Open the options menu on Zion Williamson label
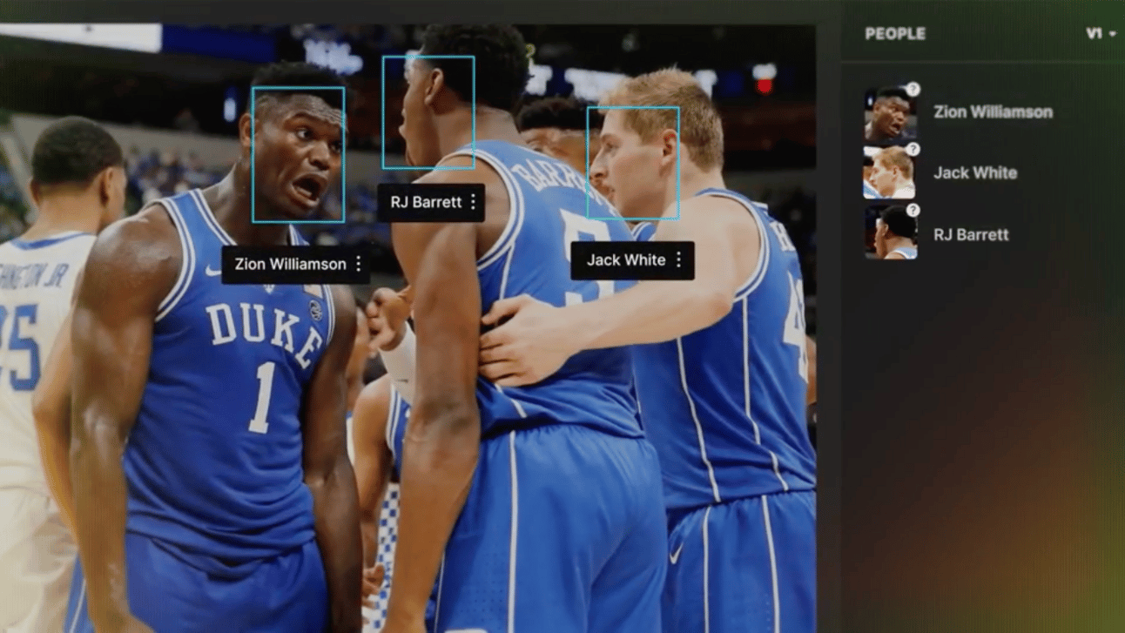Viewport: 1125px width, 633px height. 358,264
